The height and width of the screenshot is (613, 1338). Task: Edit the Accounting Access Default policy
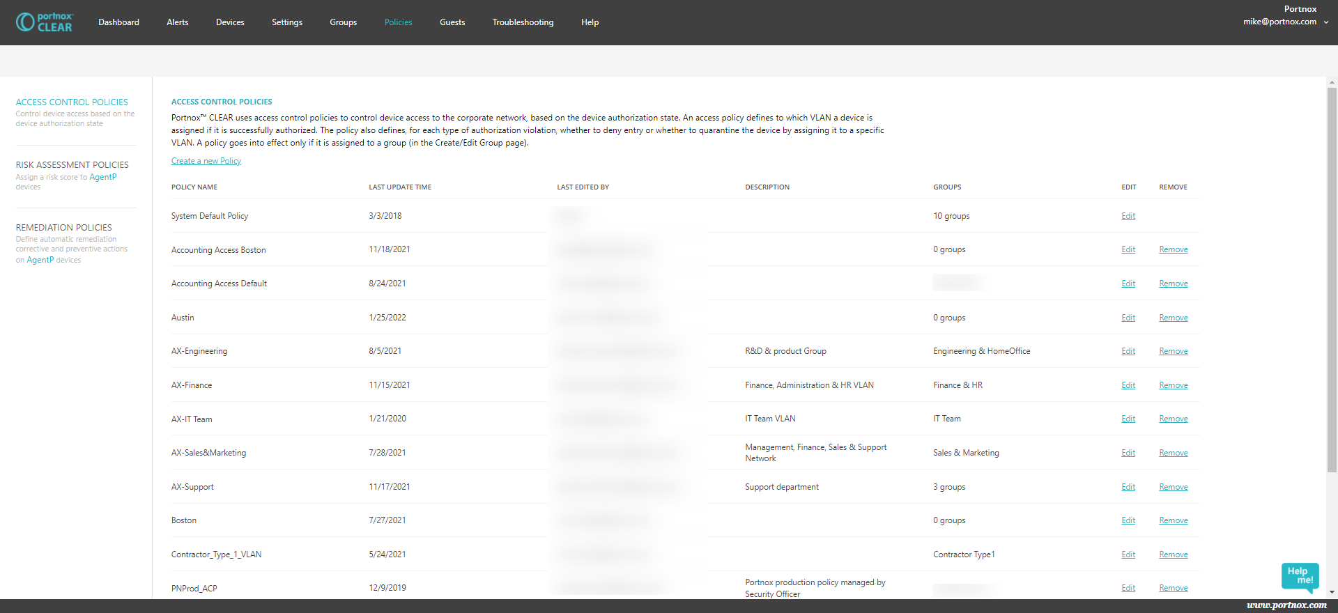pyautogui.click(x=1128, y=284)
